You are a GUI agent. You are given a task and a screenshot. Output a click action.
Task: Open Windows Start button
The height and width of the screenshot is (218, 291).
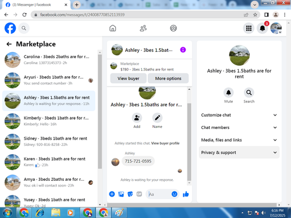(x=8, y=213)
